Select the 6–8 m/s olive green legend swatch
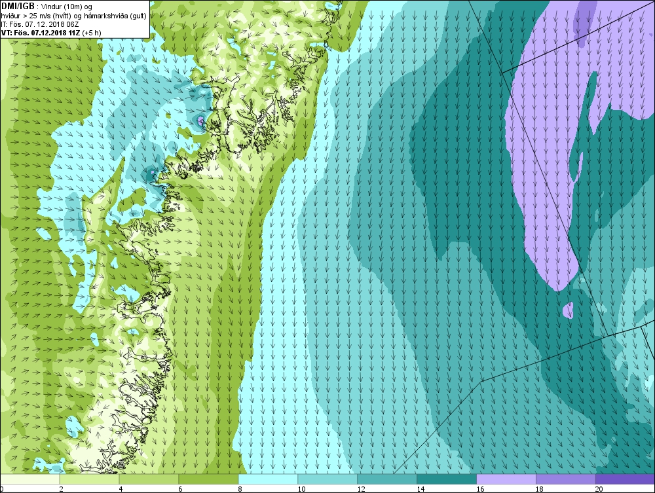 coord(208,479)
